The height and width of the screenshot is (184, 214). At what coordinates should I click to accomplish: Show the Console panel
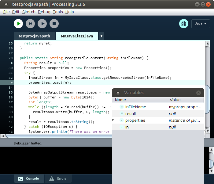click(29, 178)
